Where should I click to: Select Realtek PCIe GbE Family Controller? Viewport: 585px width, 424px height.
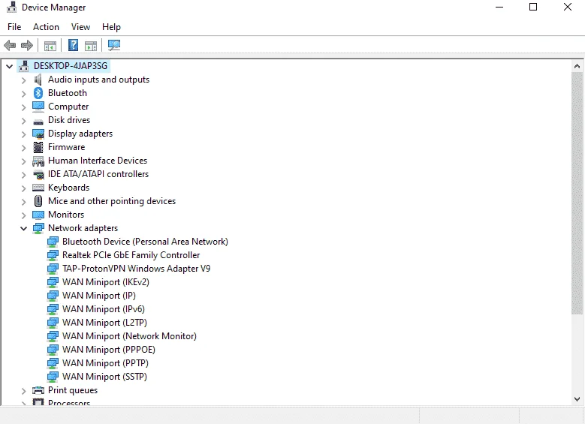131,255
